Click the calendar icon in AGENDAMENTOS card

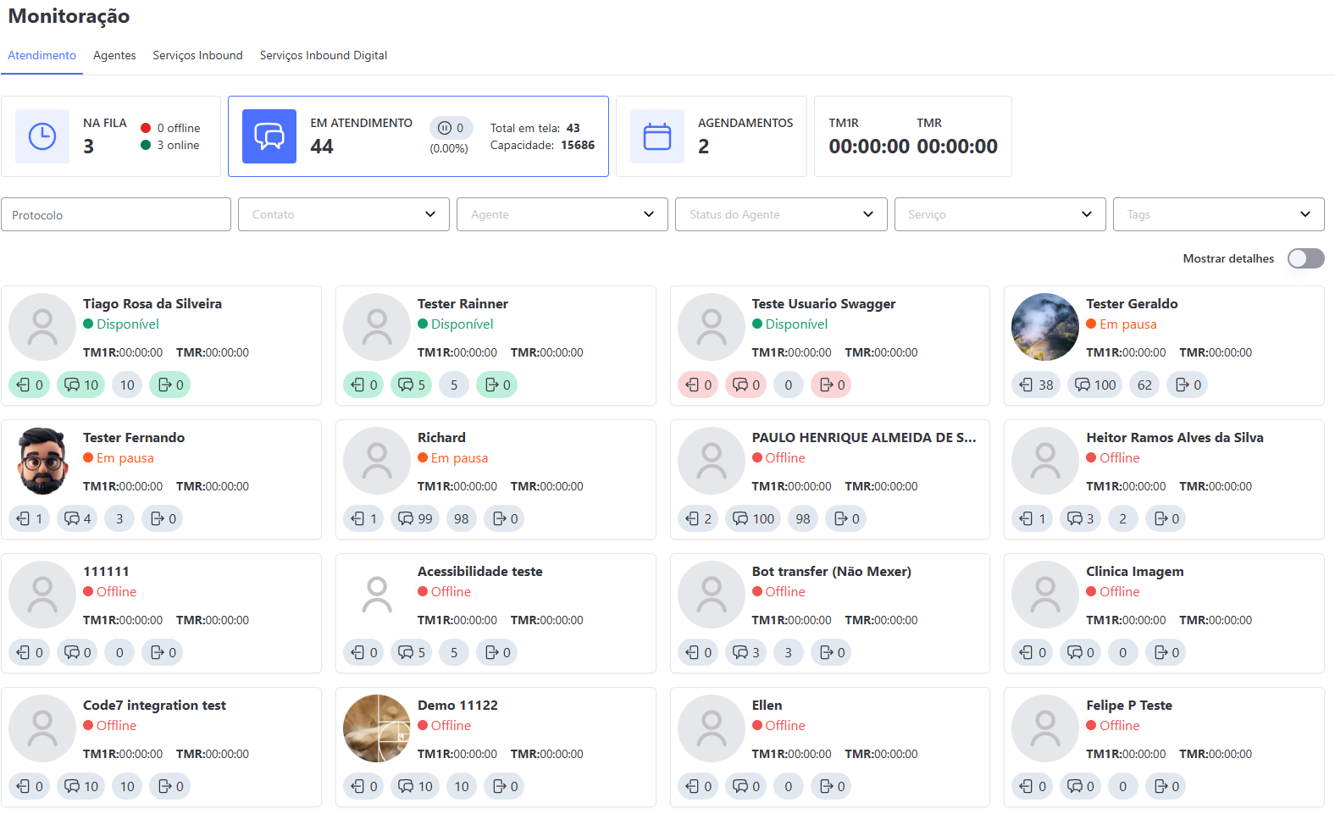656,136
